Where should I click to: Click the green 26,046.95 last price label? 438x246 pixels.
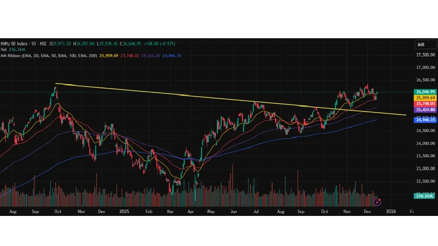tap(425, 92)
